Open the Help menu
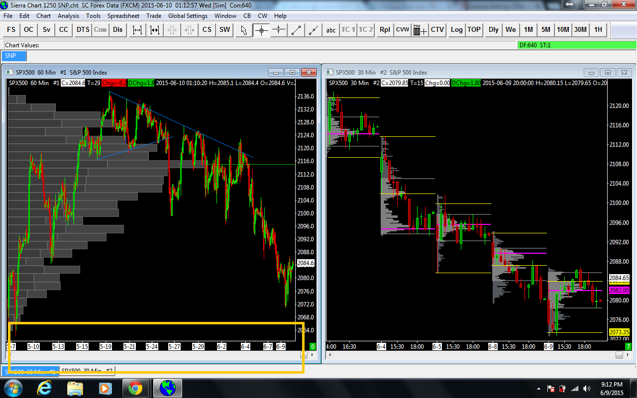This screenshot has width=637, height=398. pos(280,16)
